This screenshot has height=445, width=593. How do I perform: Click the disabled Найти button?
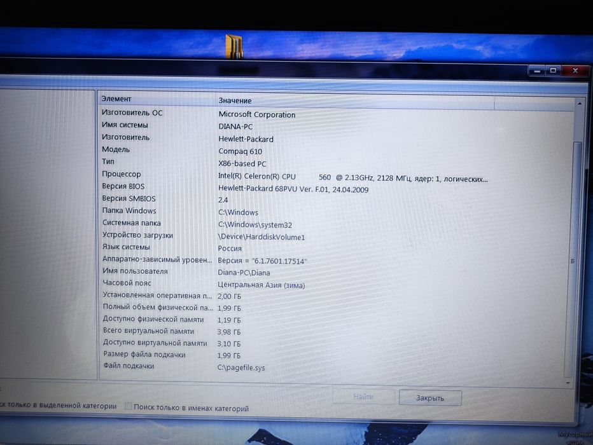coord(363,396)
